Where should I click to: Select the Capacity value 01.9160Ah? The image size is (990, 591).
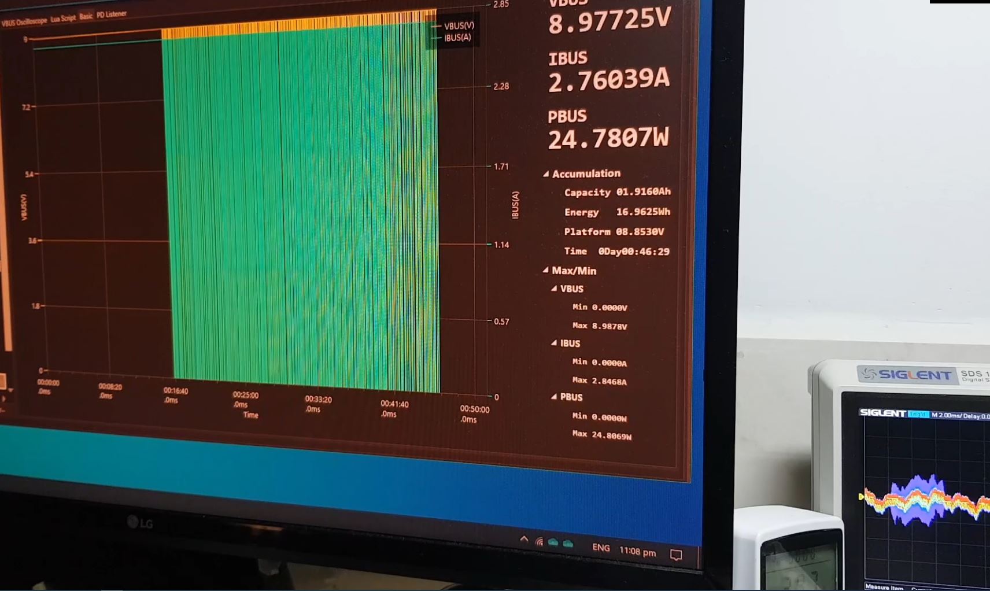pos(643,191)
